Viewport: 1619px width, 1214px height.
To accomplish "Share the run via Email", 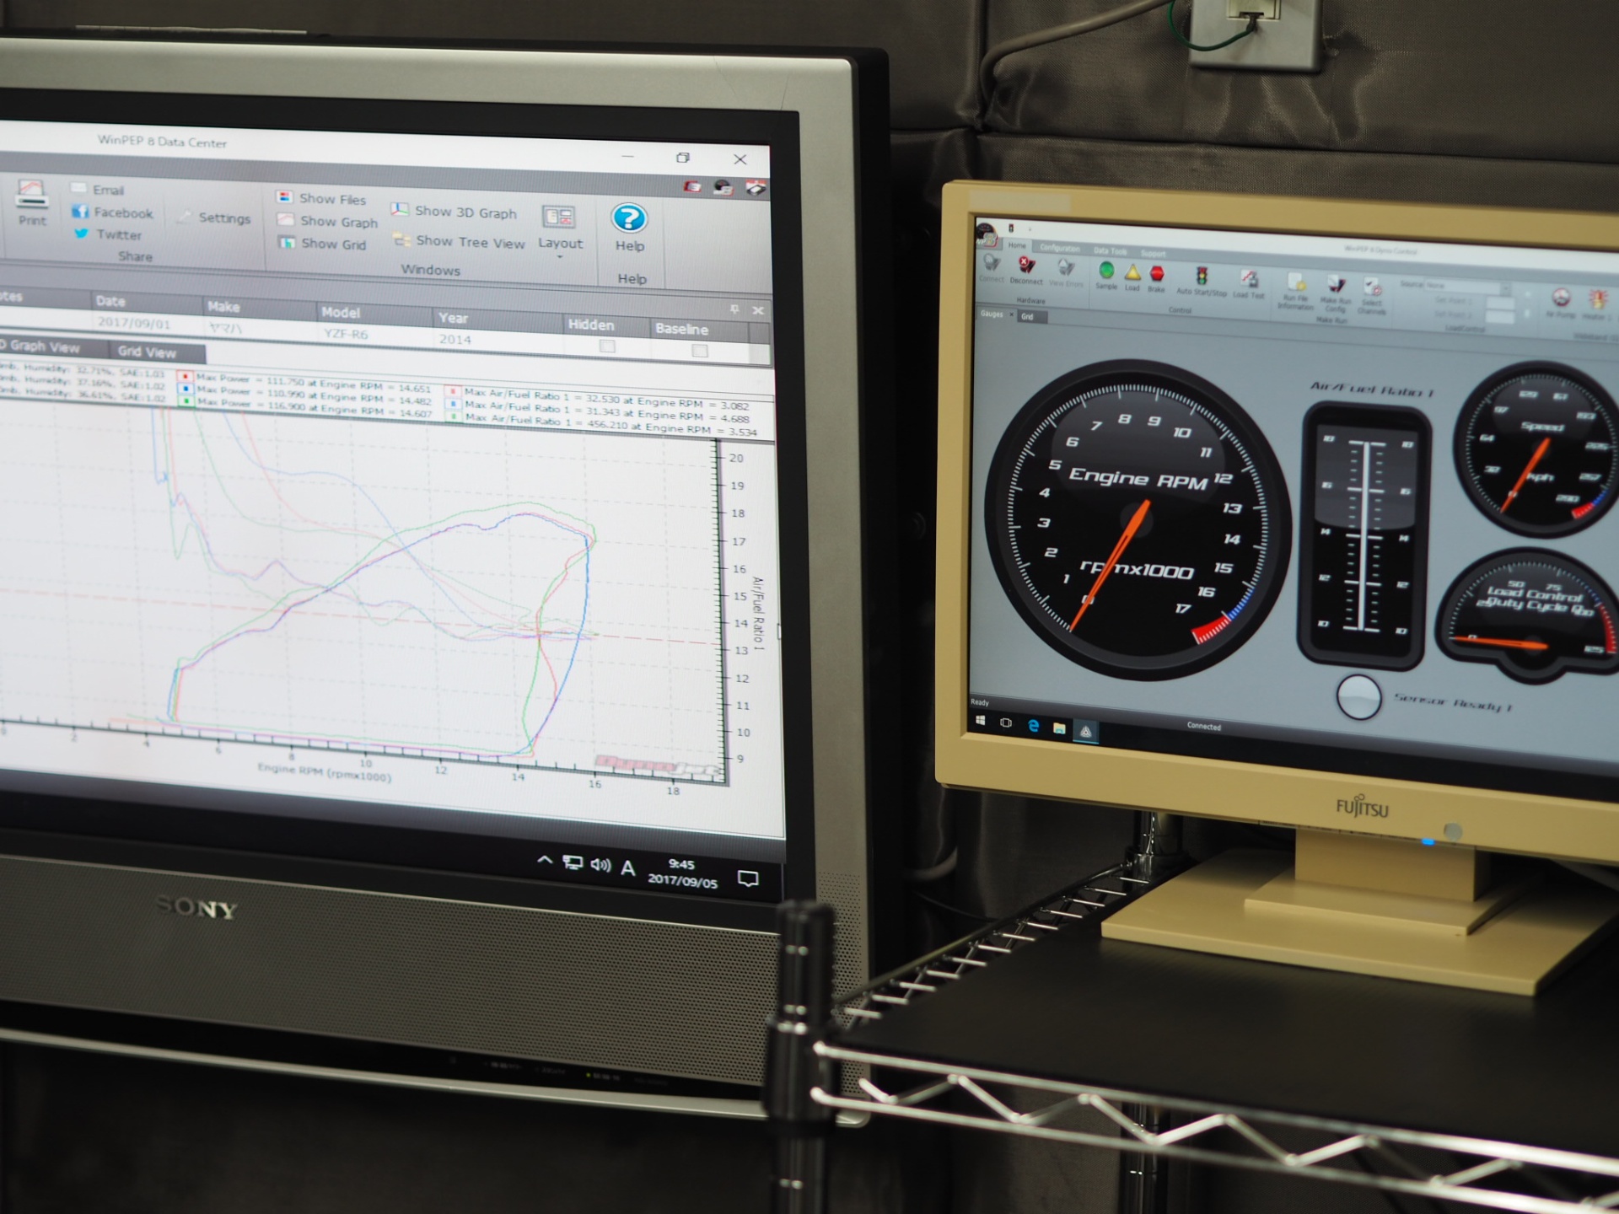I will (99, 190).
